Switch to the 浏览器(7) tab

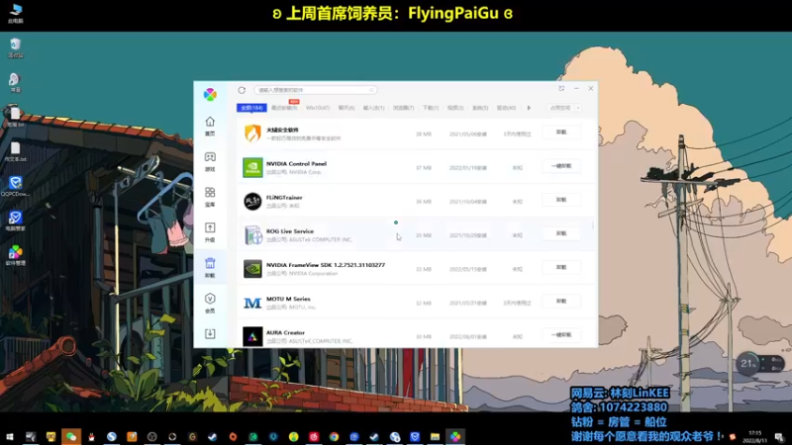point(404,108)
